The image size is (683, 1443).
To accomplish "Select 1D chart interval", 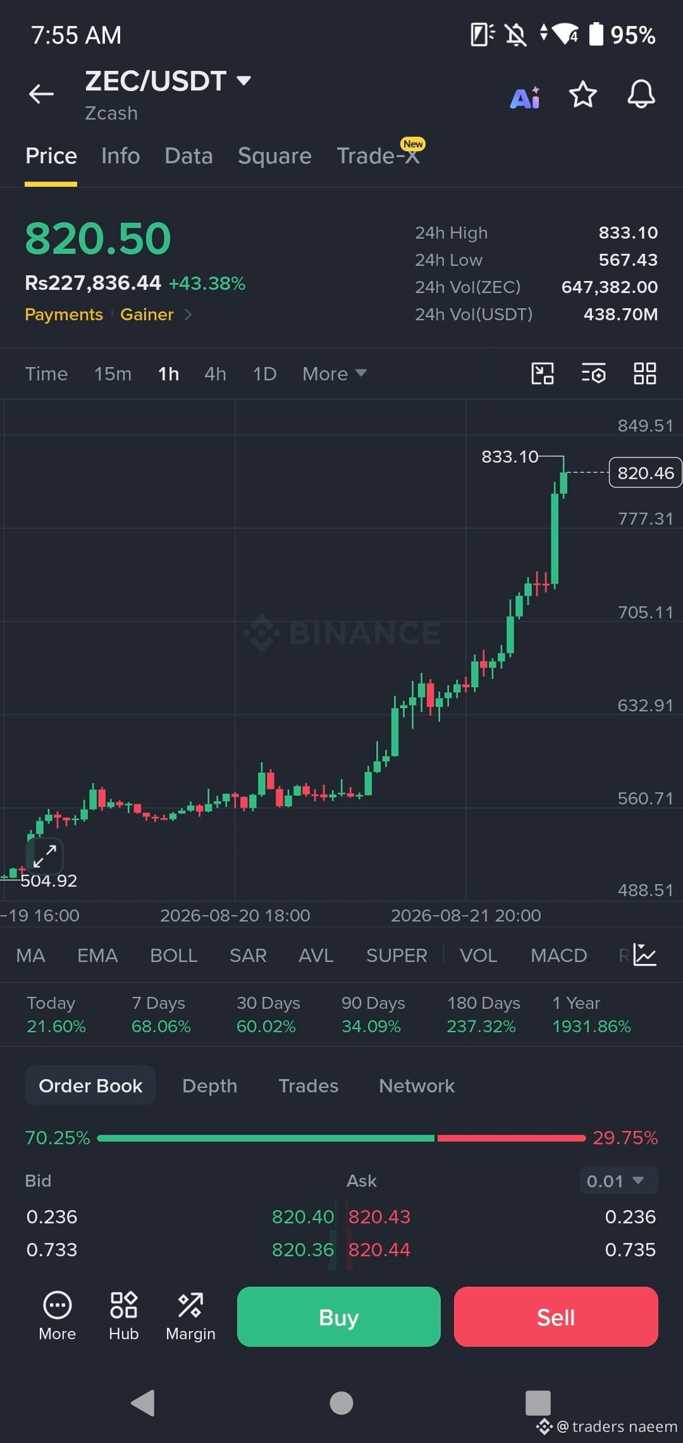I will [264, 374].
